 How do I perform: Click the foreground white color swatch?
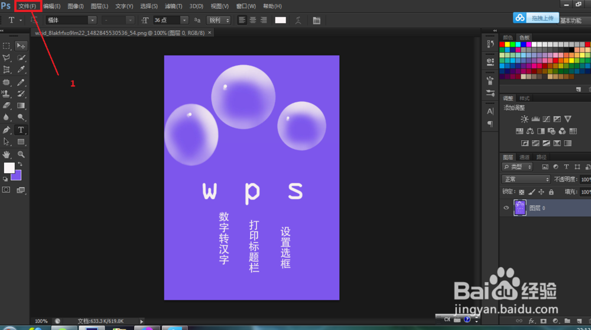(x=9, y=168)
